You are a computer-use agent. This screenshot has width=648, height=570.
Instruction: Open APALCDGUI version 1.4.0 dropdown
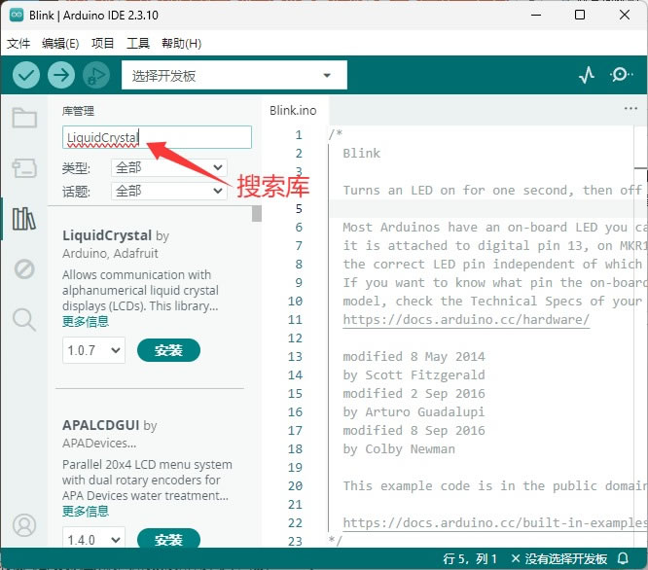click(93, 539)
